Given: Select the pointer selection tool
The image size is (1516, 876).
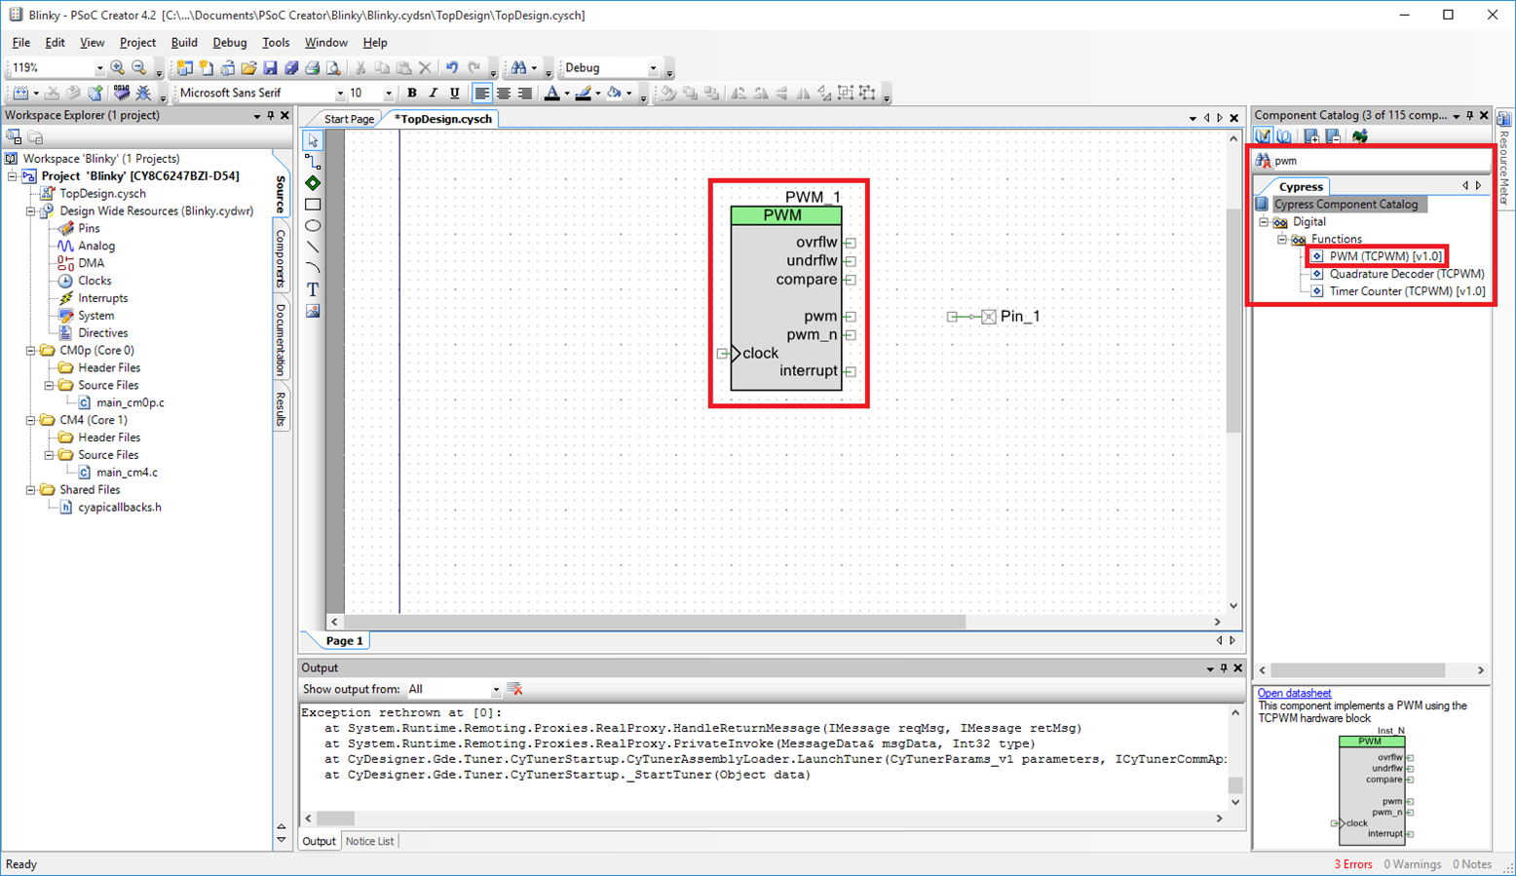Looking at the screenshot, I should click(x=313, y=141).
